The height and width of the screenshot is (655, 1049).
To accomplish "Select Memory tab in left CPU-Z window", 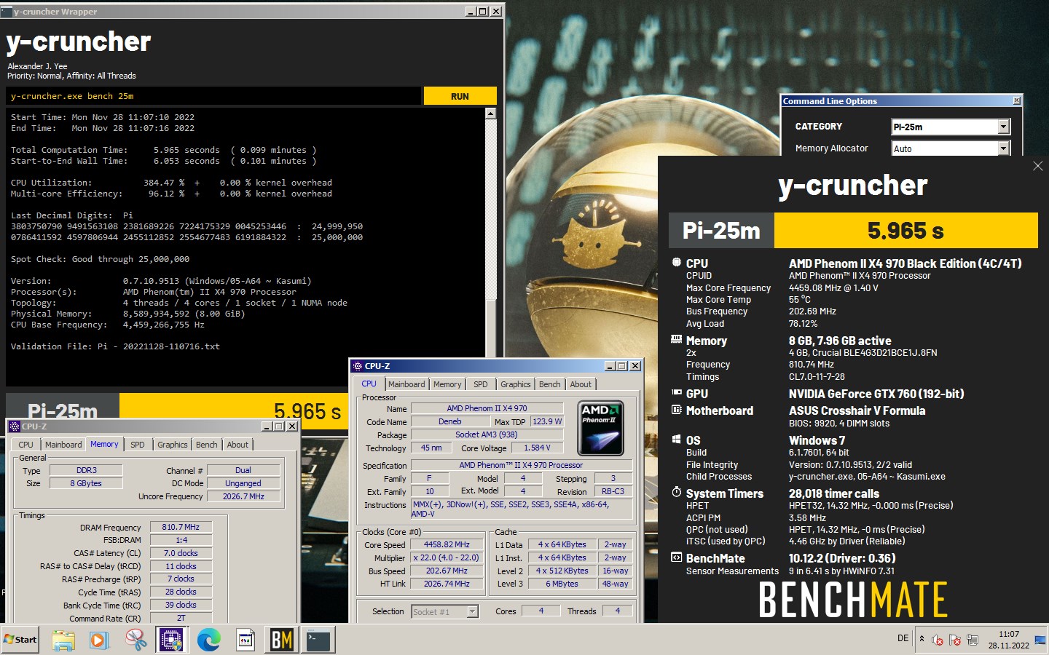I will [x=104, y=444].
